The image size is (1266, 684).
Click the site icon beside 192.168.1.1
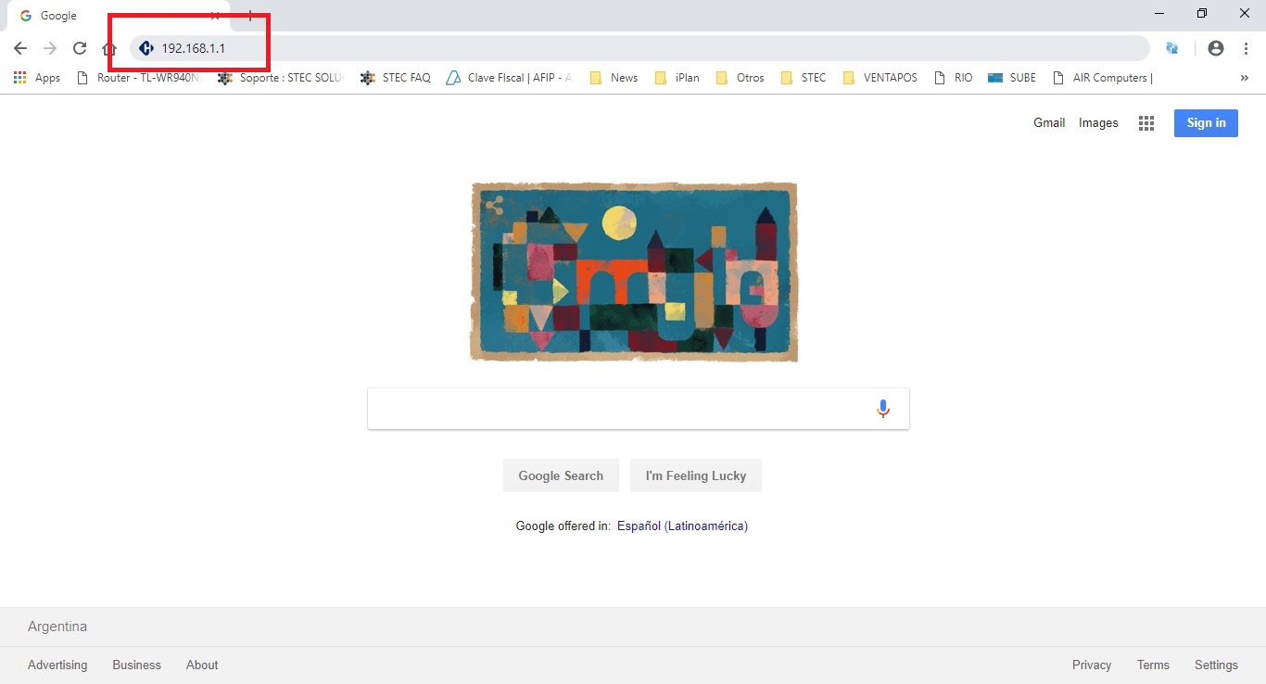tap(146, 48)
